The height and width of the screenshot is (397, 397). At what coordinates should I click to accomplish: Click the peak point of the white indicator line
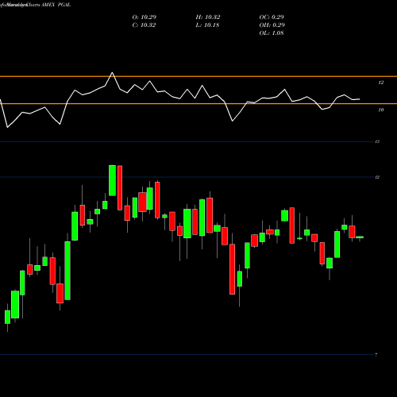[x=112, y=72]
